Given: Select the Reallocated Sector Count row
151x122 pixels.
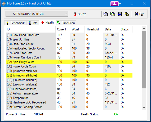Looking at the screenshot, I should pyautogui.click(x=69, y=48).
